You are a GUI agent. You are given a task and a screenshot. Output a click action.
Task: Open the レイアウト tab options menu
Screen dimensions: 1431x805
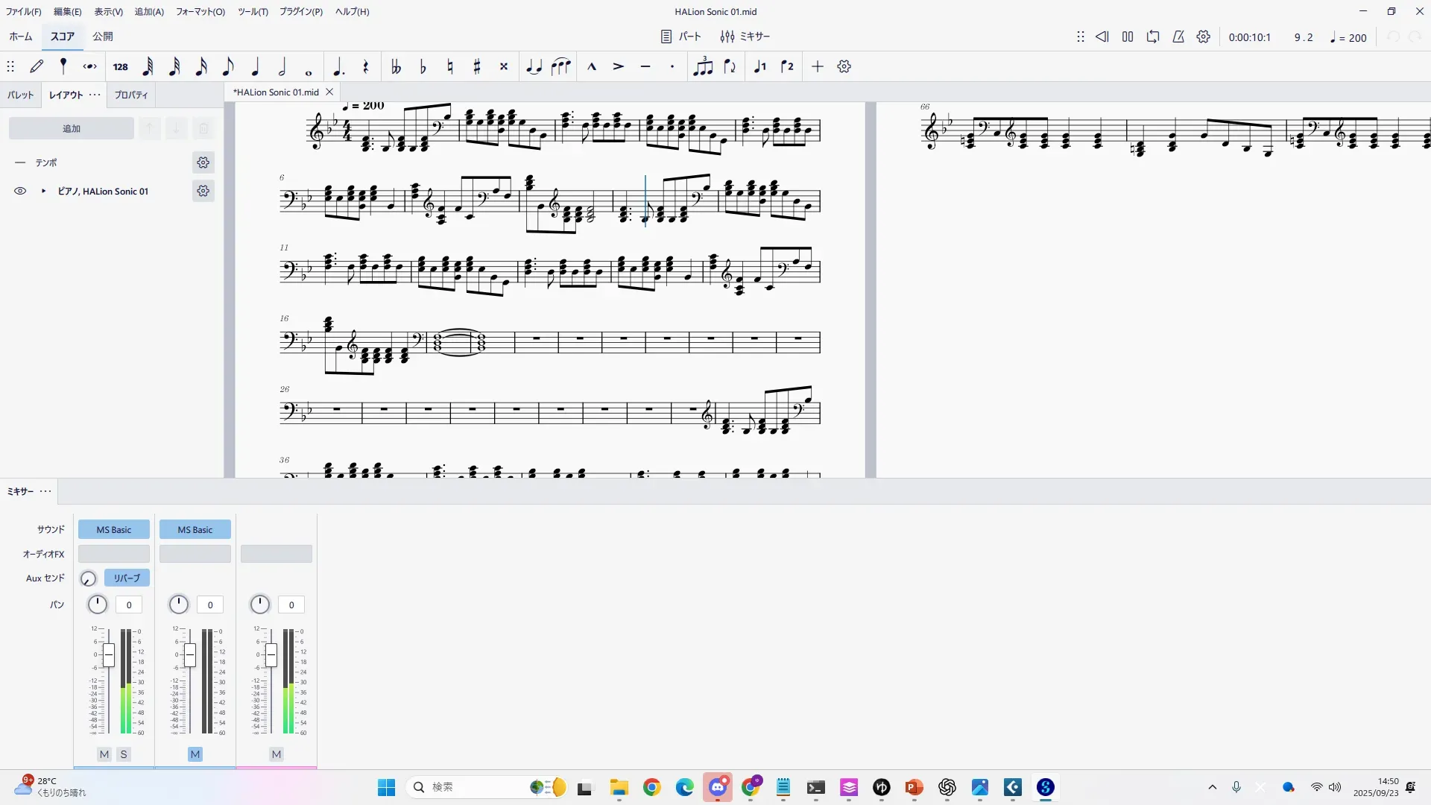95,95
